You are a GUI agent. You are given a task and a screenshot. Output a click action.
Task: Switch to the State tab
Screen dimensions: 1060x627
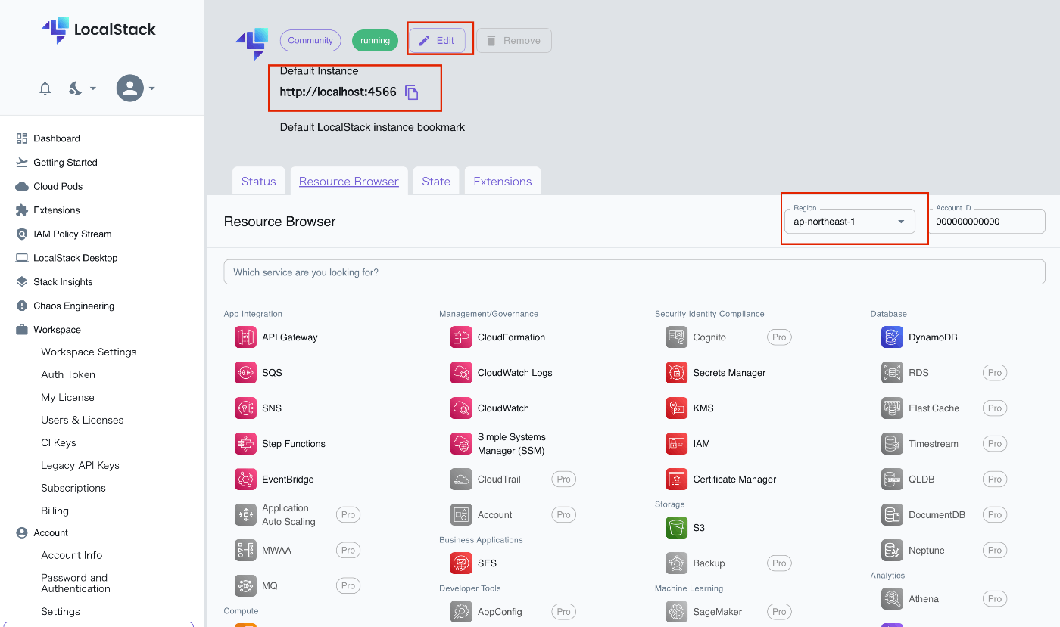[436, 182]
